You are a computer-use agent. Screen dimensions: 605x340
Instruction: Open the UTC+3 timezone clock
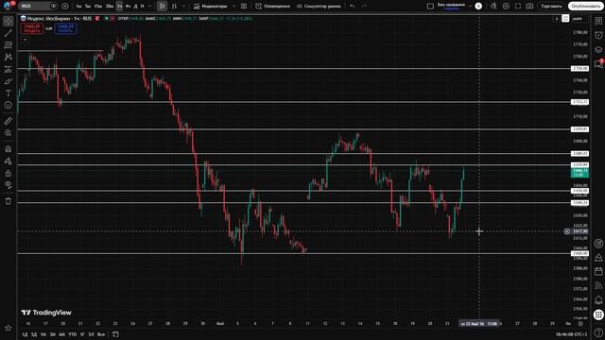pos(571,334)
